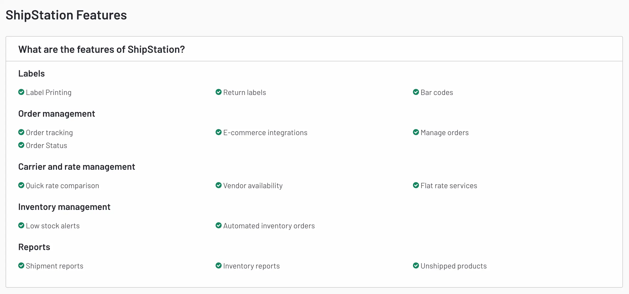Screen dimensions: 629x294
Task: Select the 'Label Printing' feature text
Action: click(x=49, y=92)
